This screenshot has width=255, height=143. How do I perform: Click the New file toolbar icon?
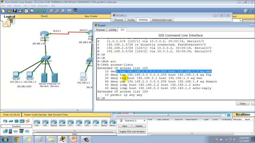pos(3,11)
